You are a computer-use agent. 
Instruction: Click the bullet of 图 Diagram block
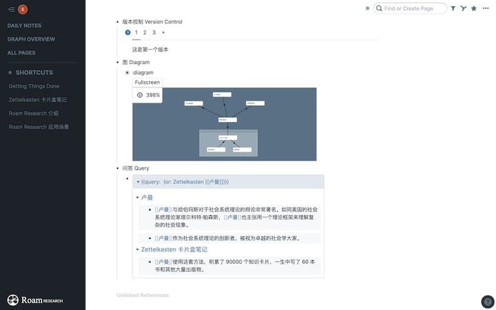pyautogui.click(x=117, y=62)
